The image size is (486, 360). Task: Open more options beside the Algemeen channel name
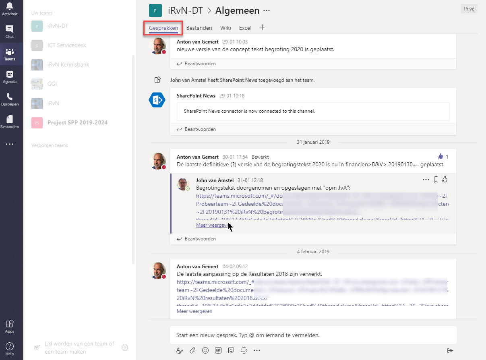(267, 10)
